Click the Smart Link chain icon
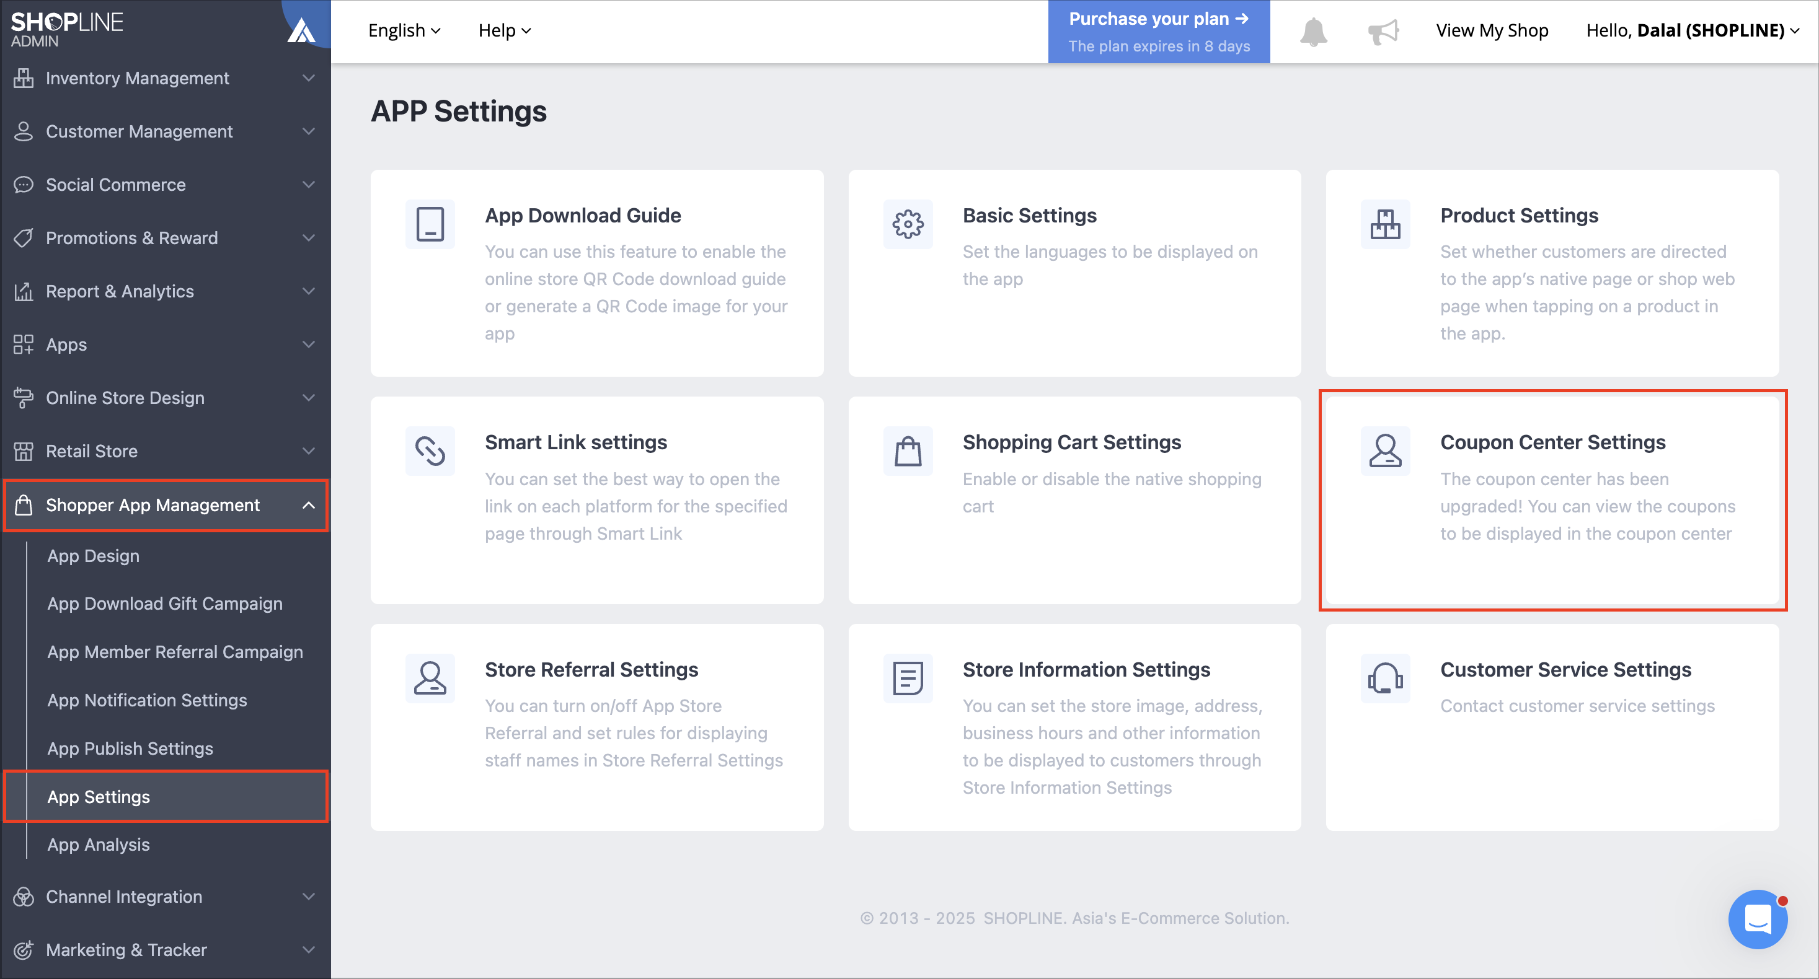 click(x=430, y=451)
